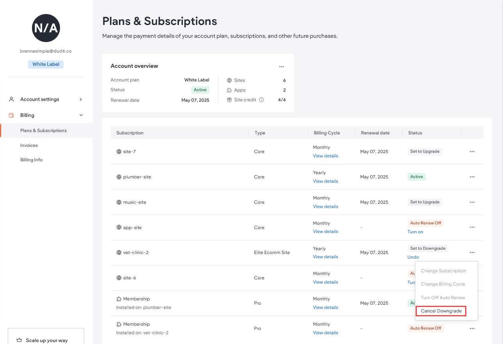The image size is (503, 344).
Task: Select Cancel Downgrade from the menu
Action: click(441, 311)
